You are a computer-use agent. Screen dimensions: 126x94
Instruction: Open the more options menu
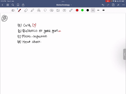[x=123, y=5]
